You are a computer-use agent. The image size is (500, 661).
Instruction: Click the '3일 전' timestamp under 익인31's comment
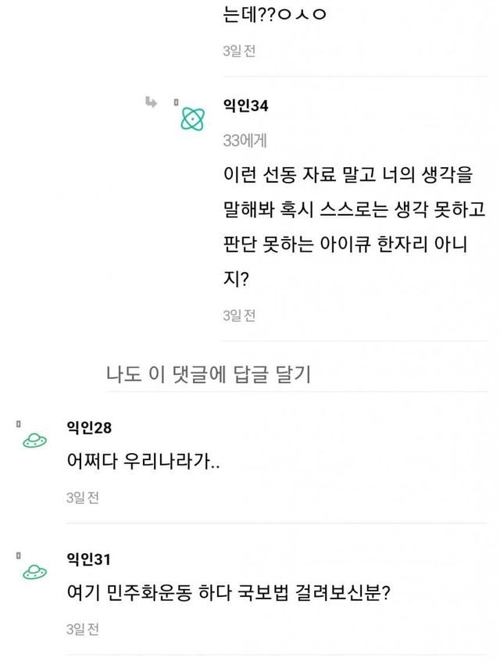(82, 629)
